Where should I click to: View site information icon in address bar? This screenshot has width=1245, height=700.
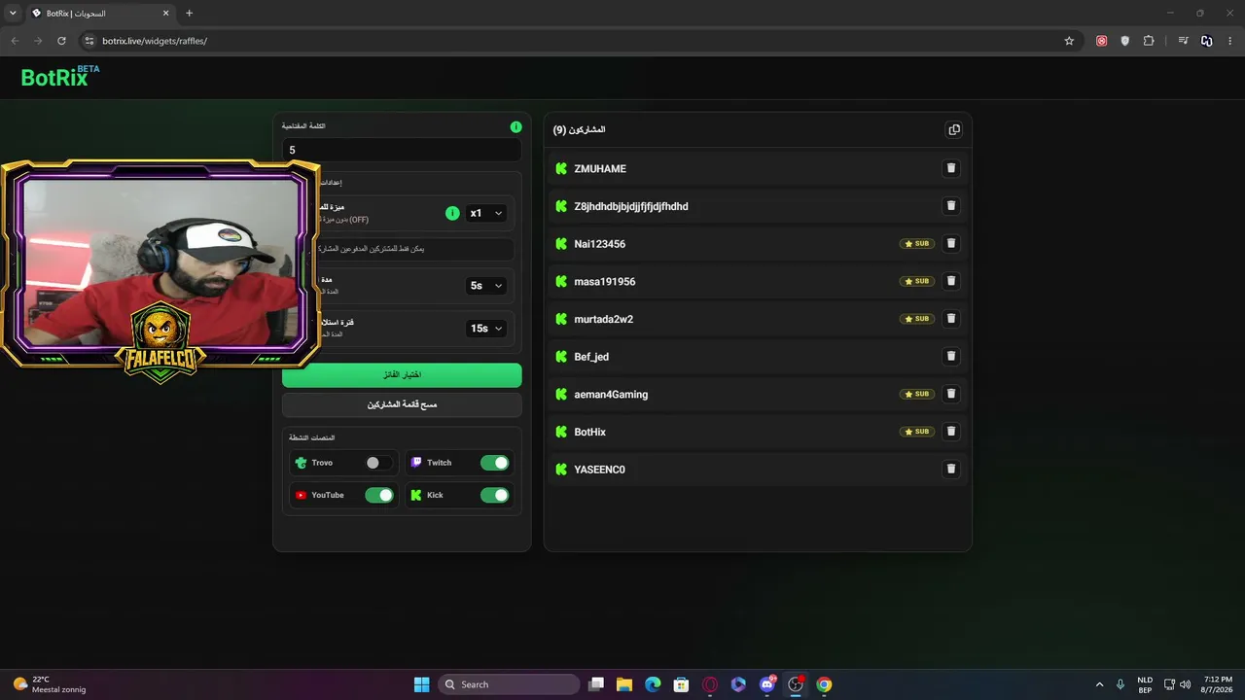(89, 41)
